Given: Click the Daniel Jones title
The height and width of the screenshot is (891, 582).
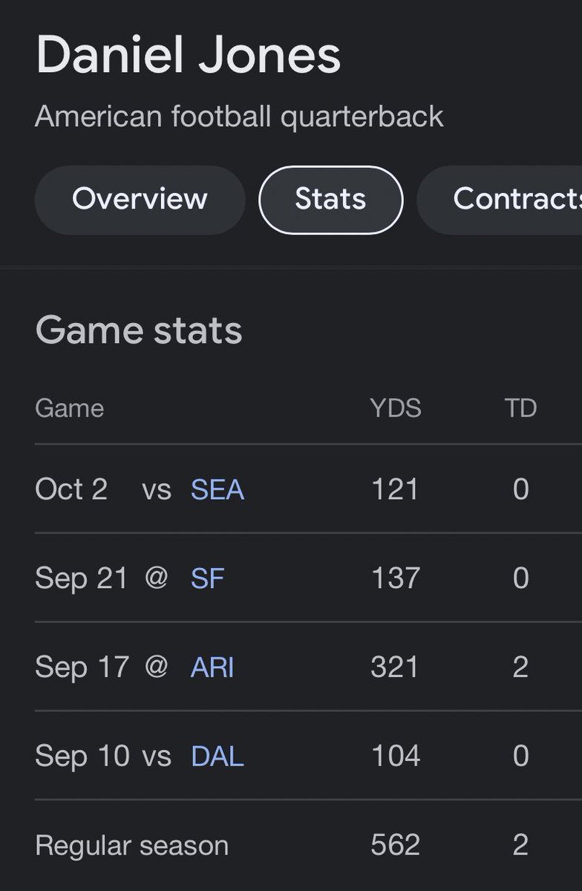Looking at the screenshot, I should tap(188, 54).
